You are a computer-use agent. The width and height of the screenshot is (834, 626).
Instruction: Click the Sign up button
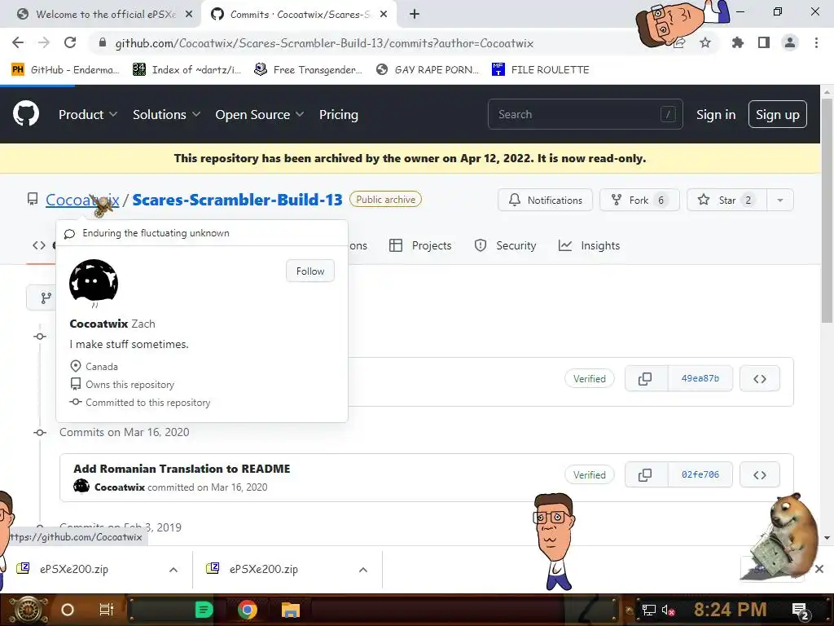pos(778,114)
